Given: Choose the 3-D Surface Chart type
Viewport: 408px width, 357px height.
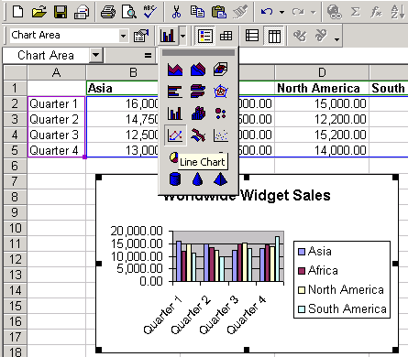Looking at the screenshot, I should (221, 70).
